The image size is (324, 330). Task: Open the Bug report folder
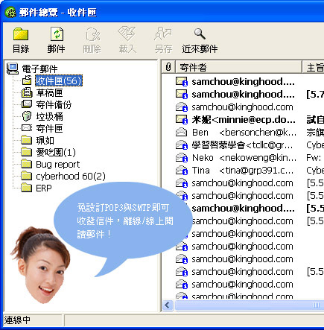coord(58,165)
